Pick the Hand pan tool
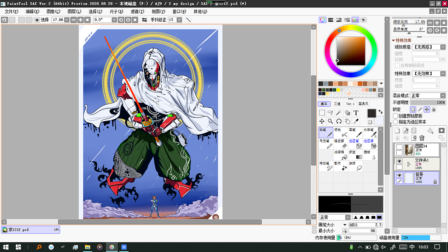 point(348,121)
